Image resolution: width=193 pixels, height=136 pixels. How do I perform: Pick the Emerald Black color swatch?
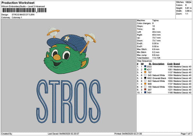pyautogui.click(x=146, y=78)
